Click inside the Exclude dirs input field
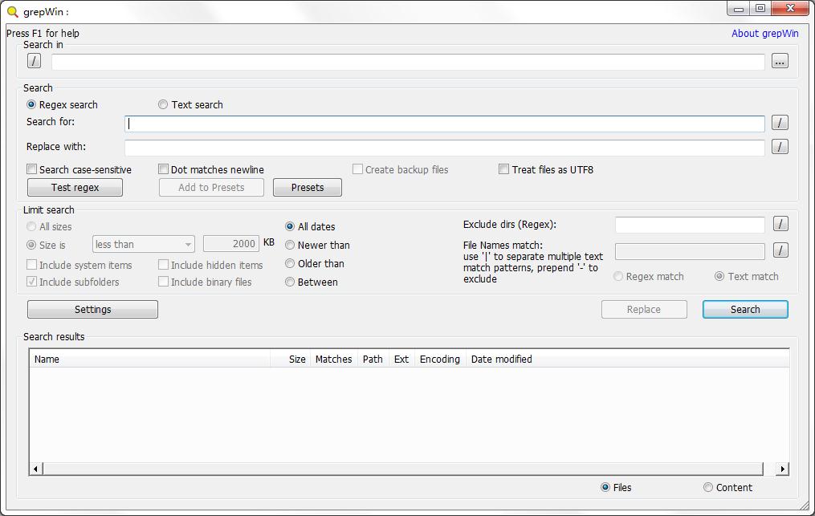The width and height of the screenshot is (815, 516). coord(689,225)
